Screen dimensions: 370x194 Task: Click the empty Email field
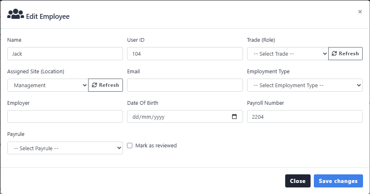pos(185,85)
